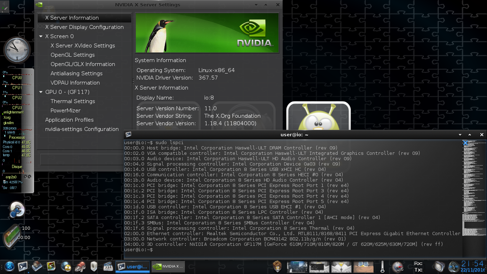The width and height of the screenshot is (487, 274).
Task: Open Application Profiles page
Action: coord(70,120)
